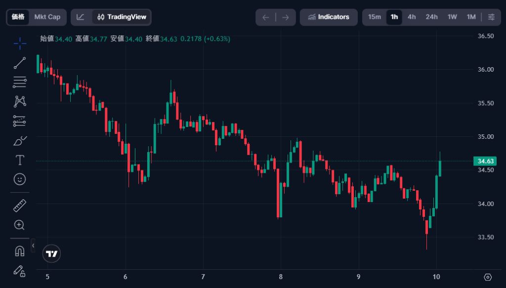The height and width of the screenshot is (288, 506).
Task: Click the TradingView logo link
Action: [52, 254]
